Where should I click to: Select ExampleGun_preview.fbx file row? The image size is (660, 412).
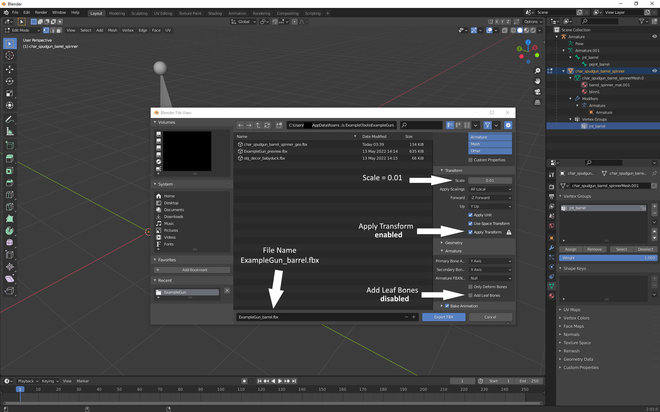pos(332,151)
